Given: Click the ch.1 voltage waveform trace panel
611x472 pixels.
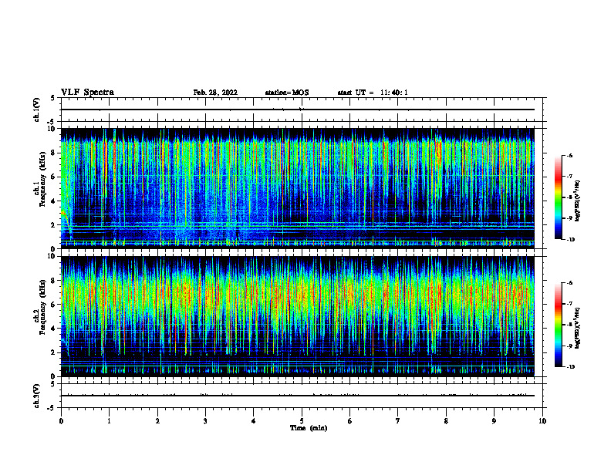Looking at the screenshot, I should 301,110.
